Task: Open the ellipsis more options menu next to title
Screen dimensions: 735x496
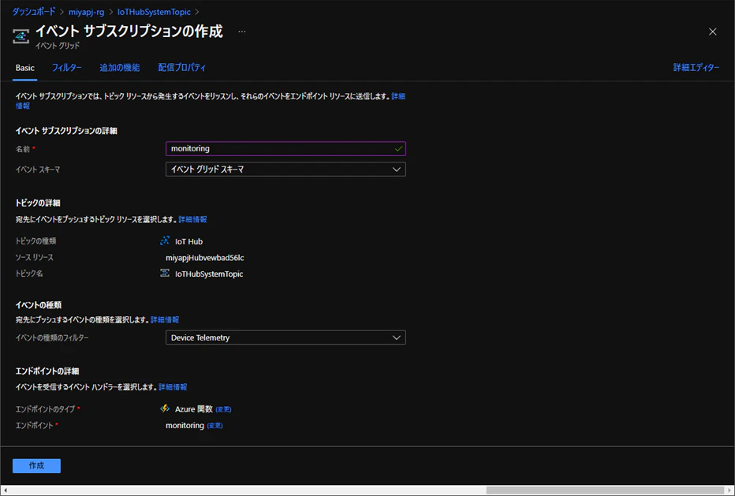Action: 242,32
